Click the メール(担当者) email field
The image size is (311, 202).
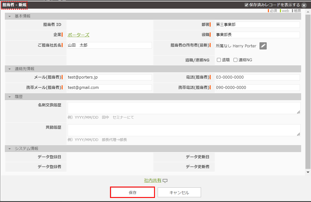109,77
